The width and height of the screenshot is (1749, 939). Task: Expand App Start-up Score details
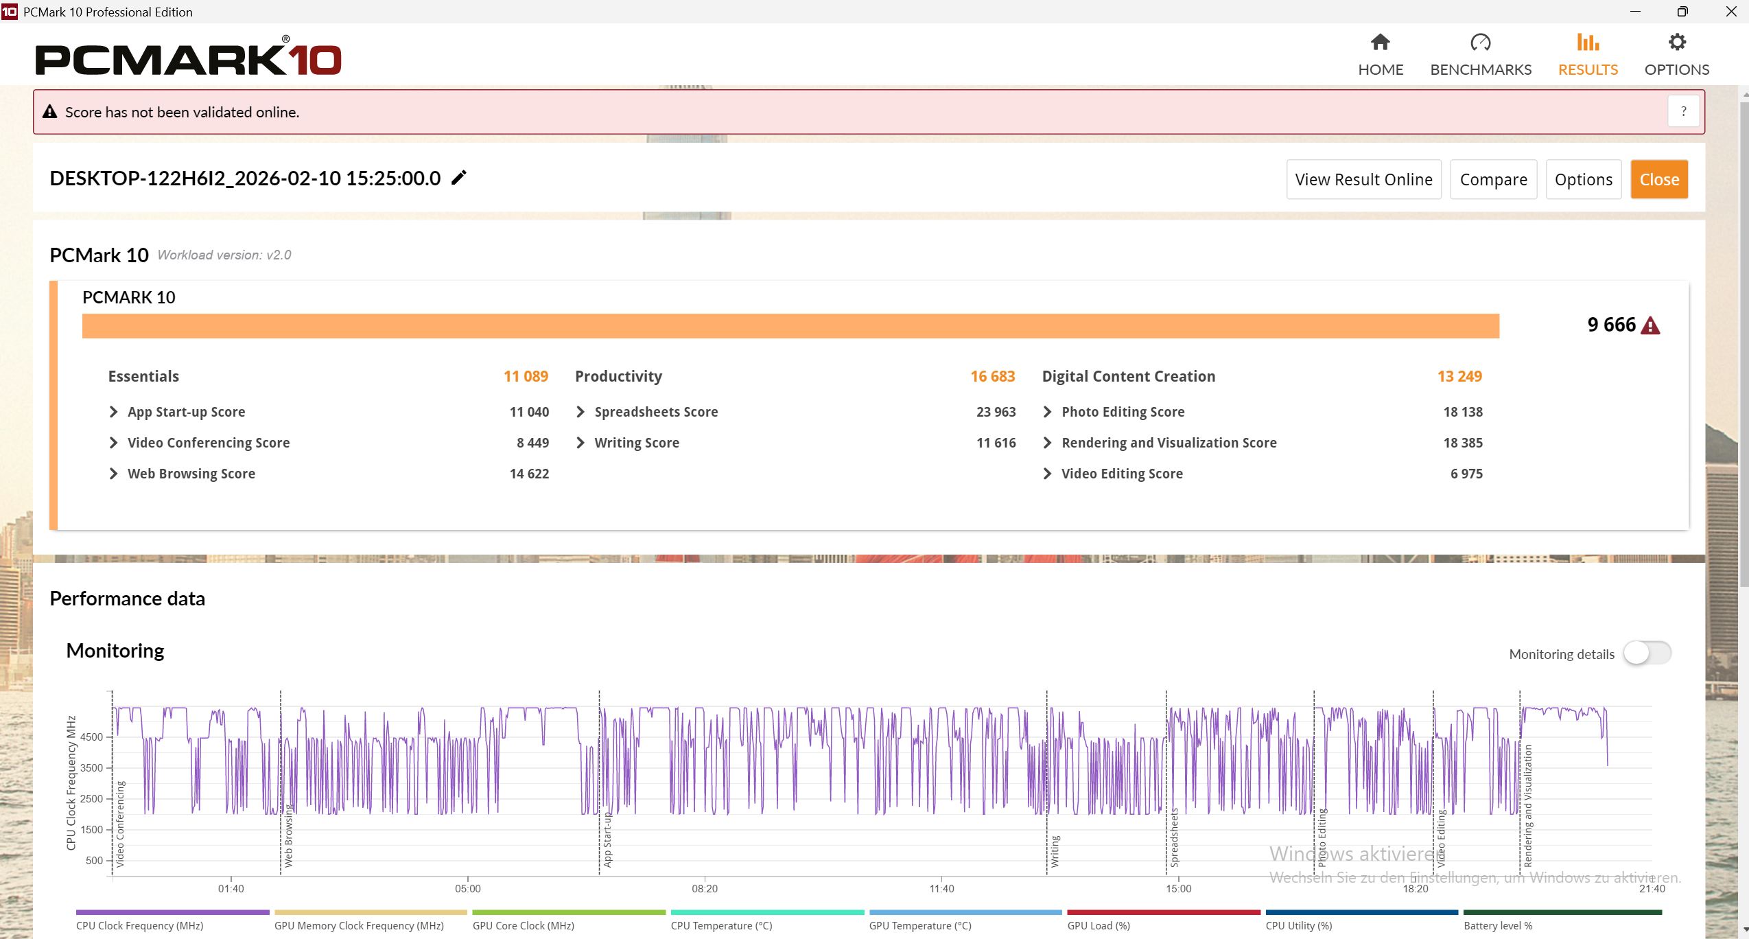pos(114,412)
